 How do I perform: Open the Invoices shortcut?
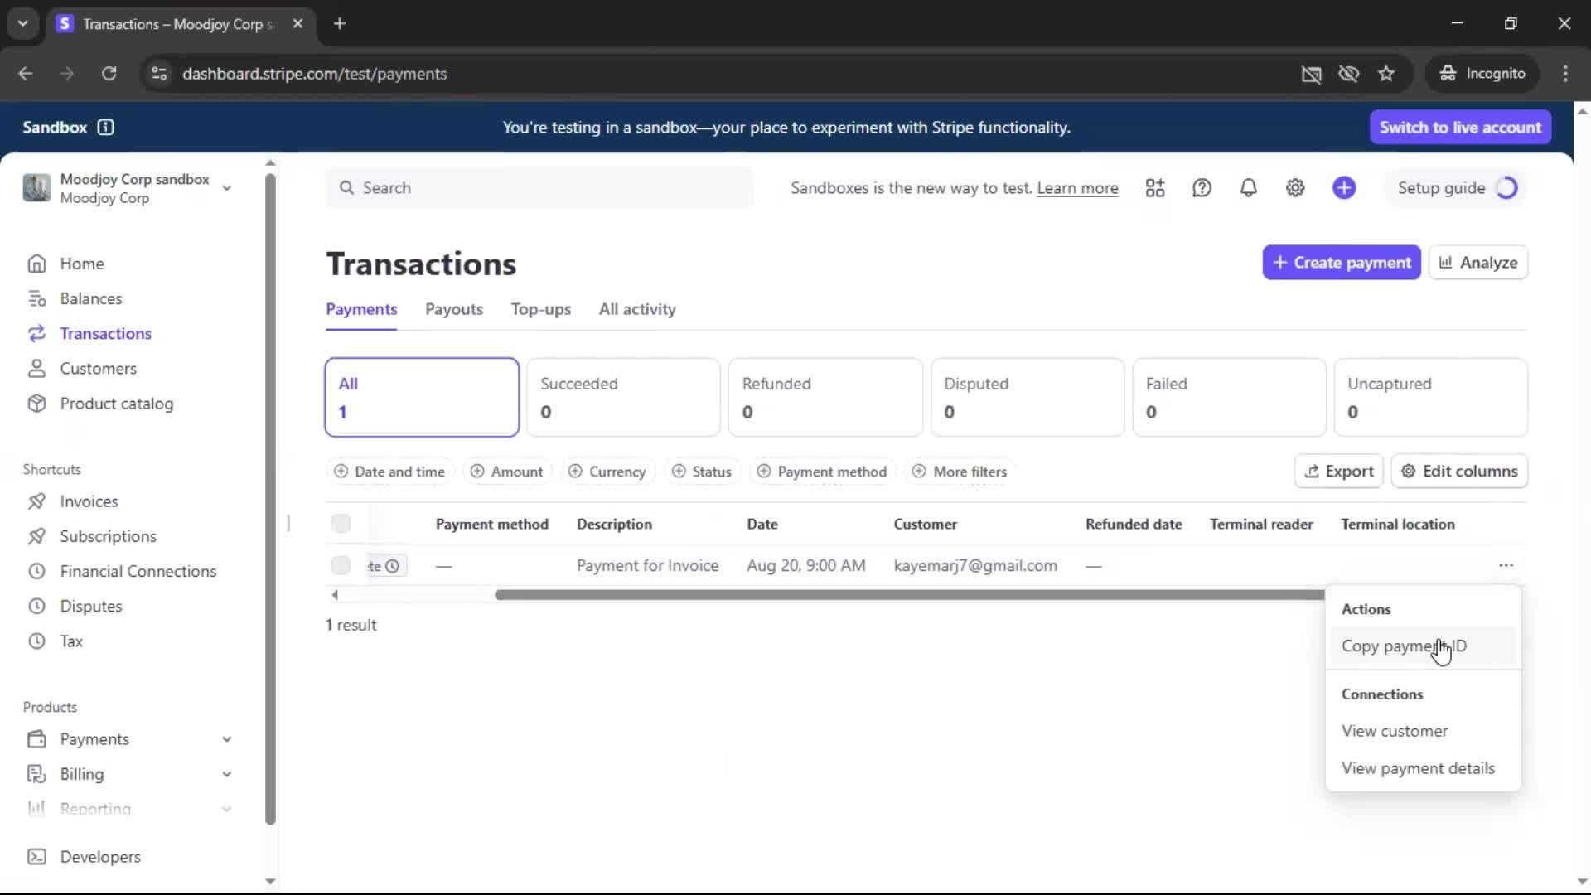point(89,501)
